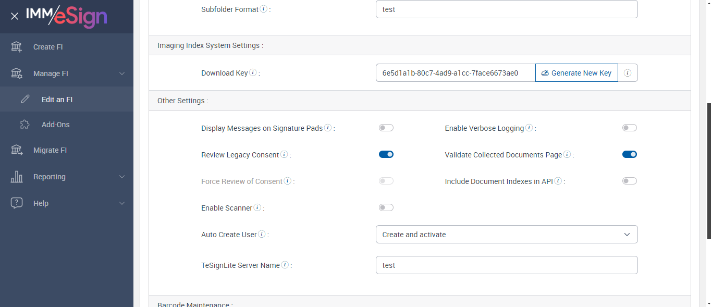This screenshot has height=307, width=712.
Task: Show info for Enable Verbose Logging
Action: tap(529, 128)
